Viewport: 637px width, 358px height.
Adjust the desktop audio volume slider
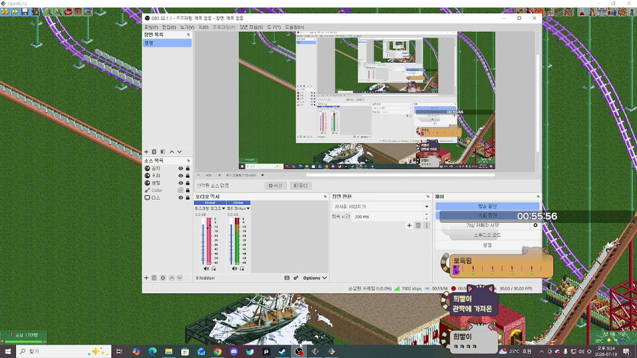pyautogui.click(x=202, y=241)
